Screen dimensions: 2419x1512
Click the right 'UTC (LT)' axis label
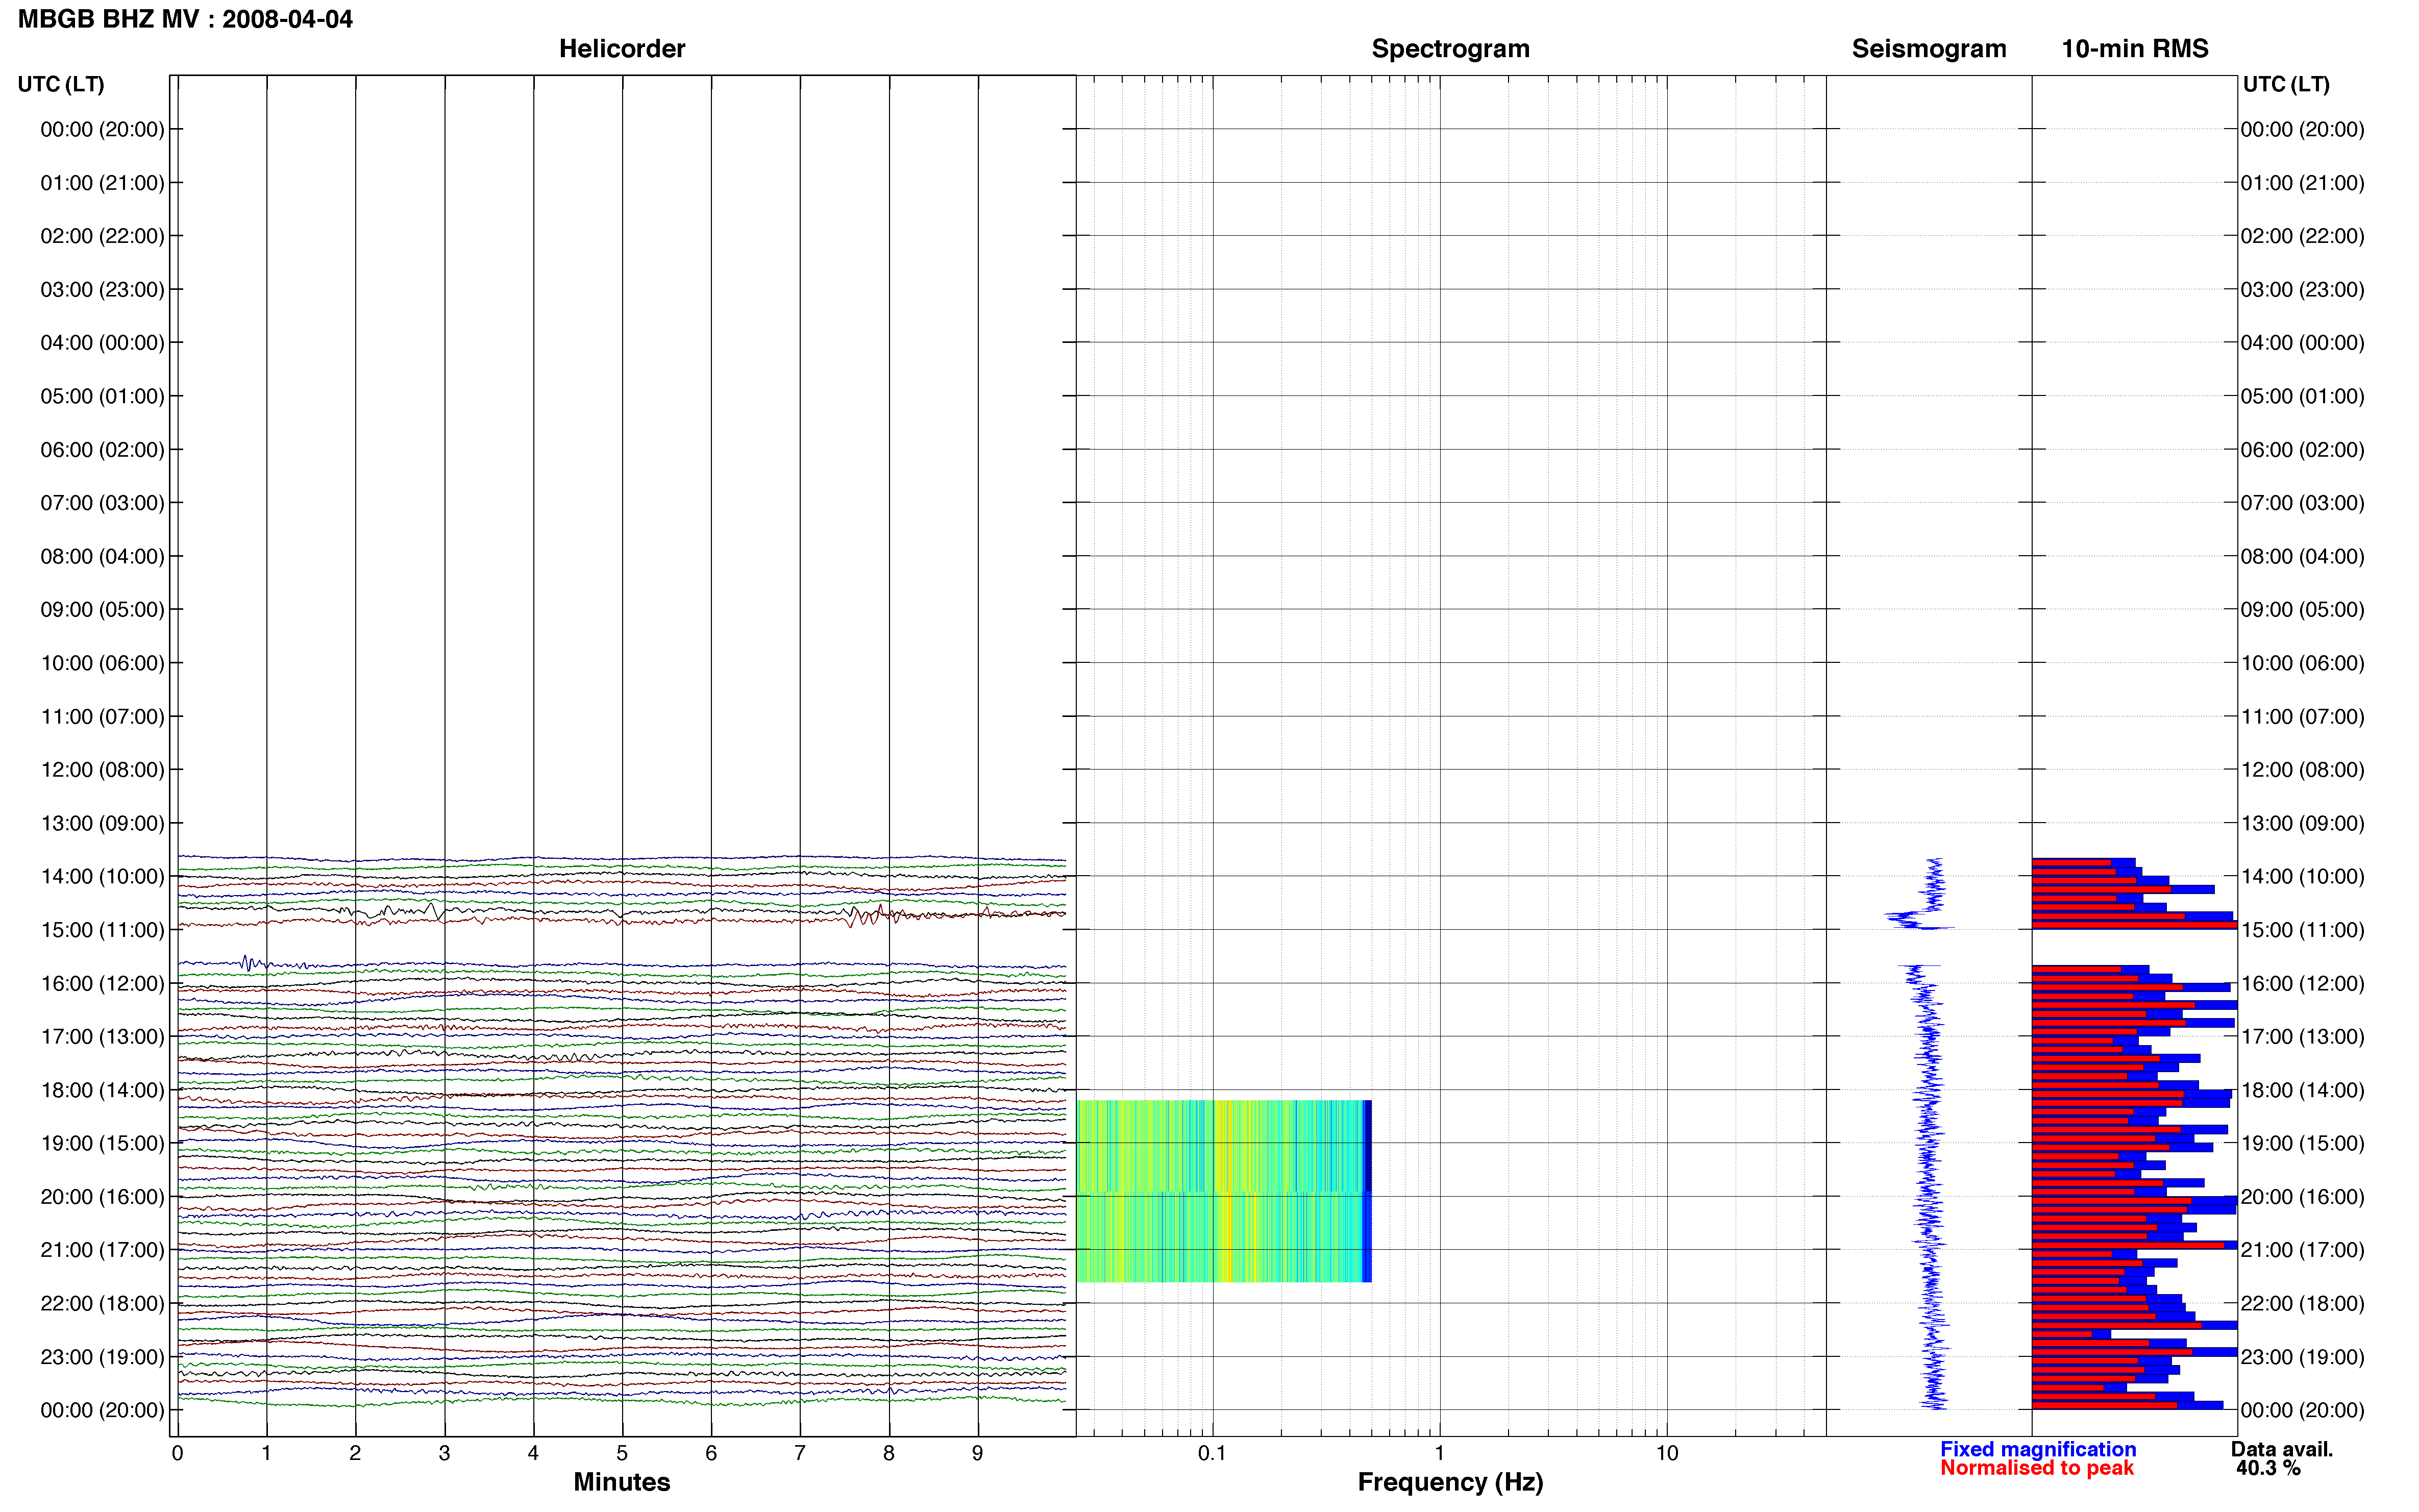tap(2286, 84)
